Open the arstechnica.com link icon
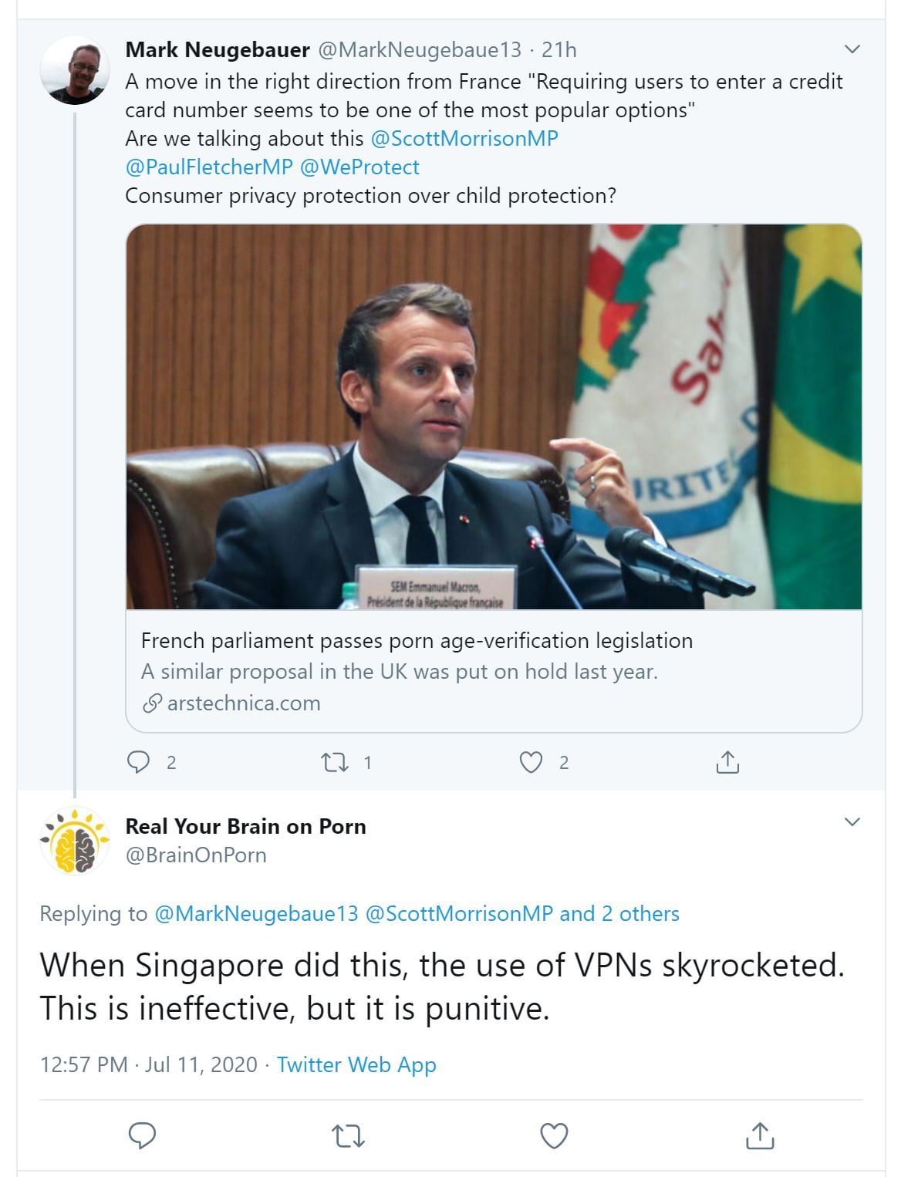 [153, 703]
